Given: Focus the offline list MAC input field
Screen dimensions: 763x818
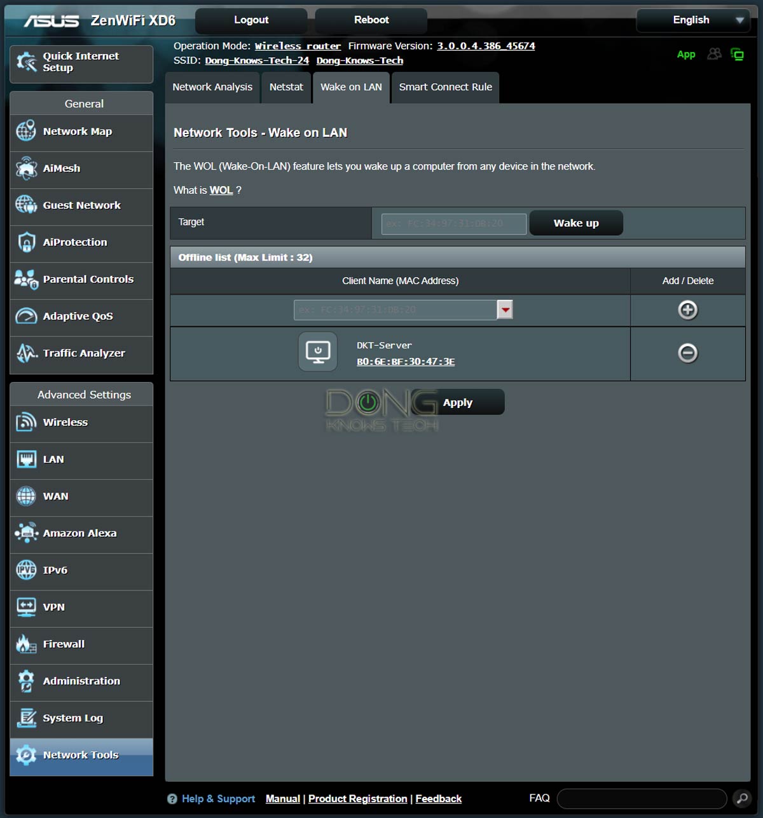Looking at the screenshot, I should pos(395,310).
